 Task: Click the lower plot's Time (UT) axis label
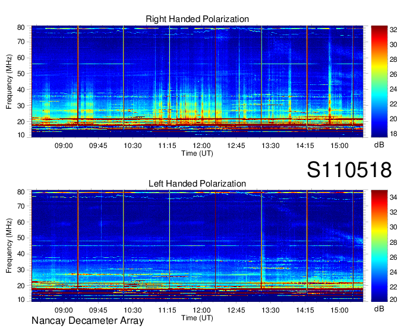[197, 318]
